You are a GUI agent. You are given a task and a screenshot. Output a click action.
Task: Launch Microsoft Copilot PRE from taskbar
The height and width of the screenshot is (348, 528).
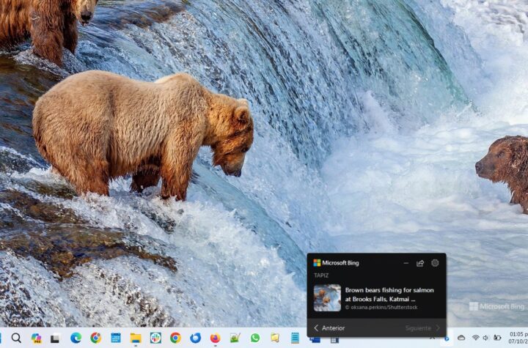point(36,338)
